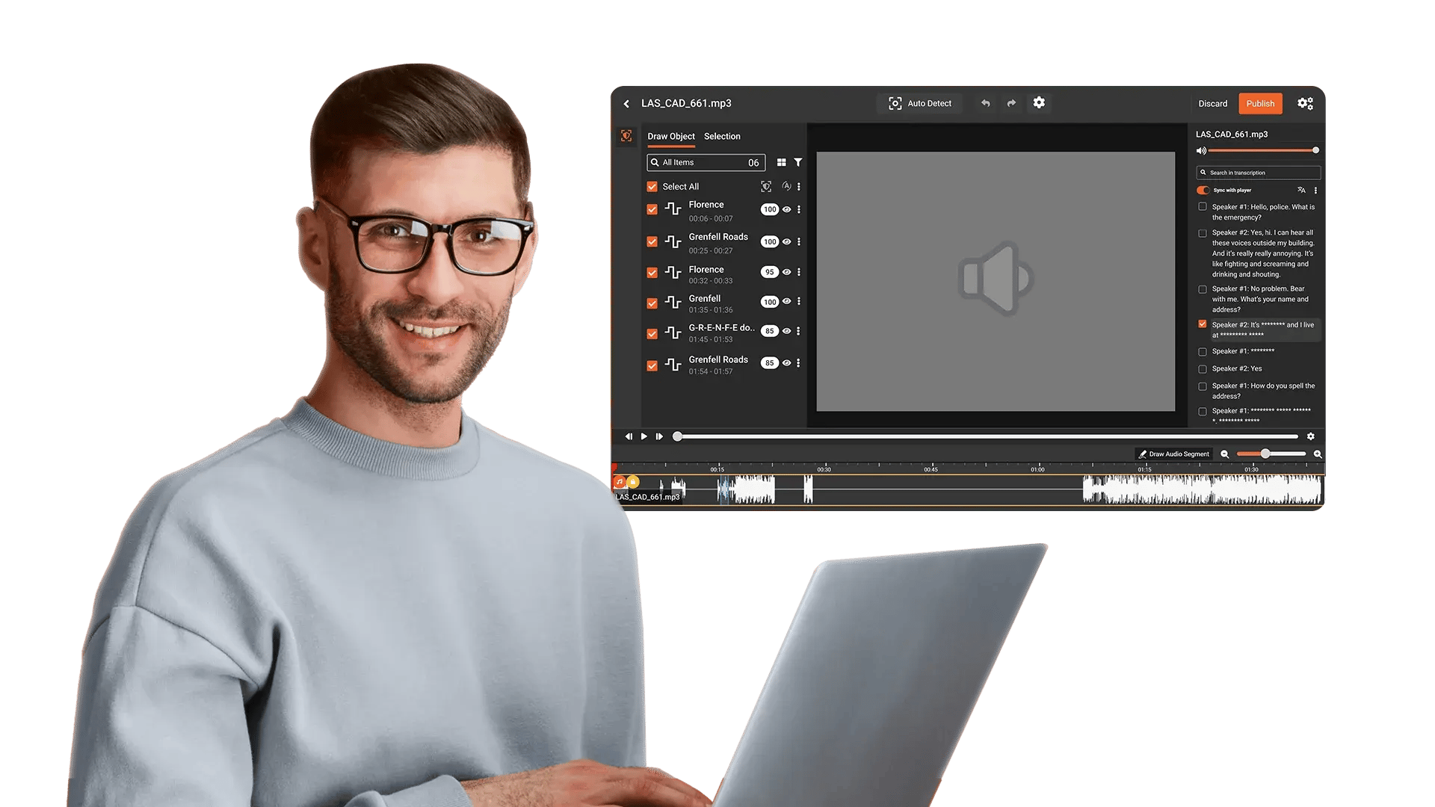Check the Speaker #1 Hello police line
The image size is (1435, 807).
1203,207
